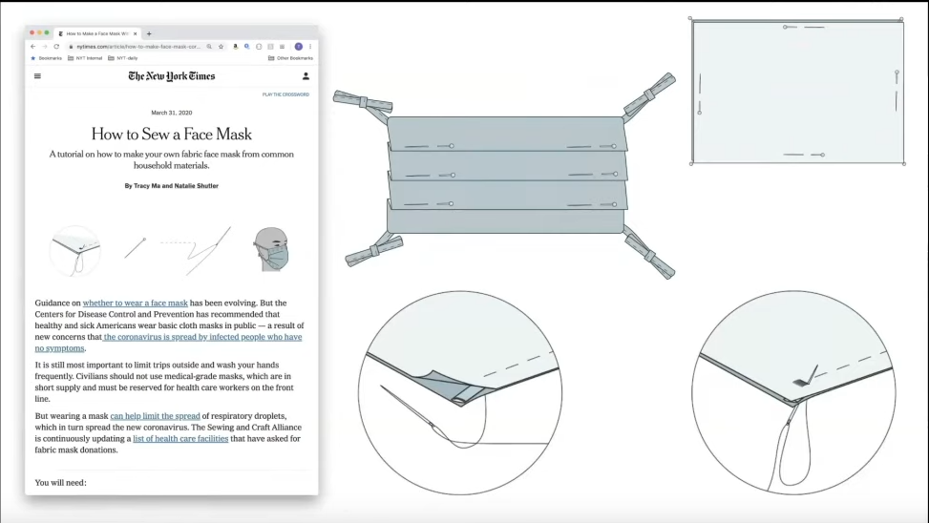Open the NYT-daily bookmarks folder
Screen dimensions: 929x523
(123, 58)
